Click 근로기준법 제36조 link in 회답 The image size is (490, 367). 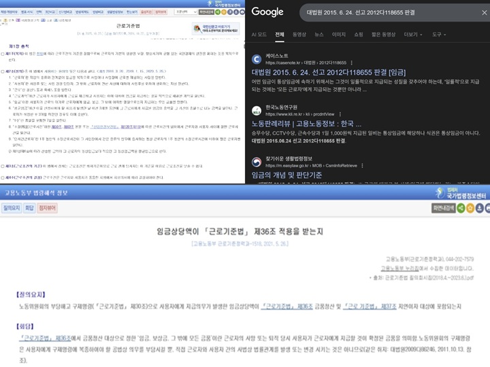[x=46, y=338]
